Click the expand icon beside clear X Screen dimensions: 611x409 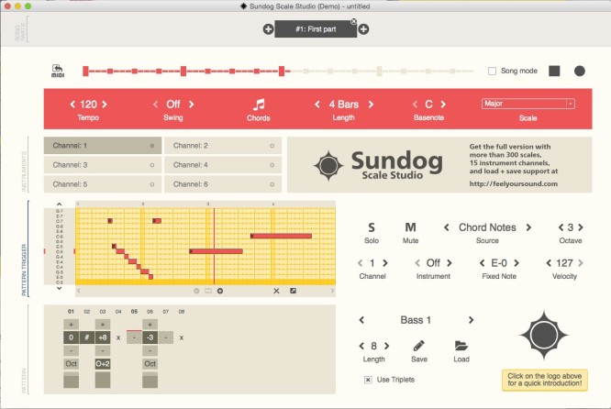point(293,291)
